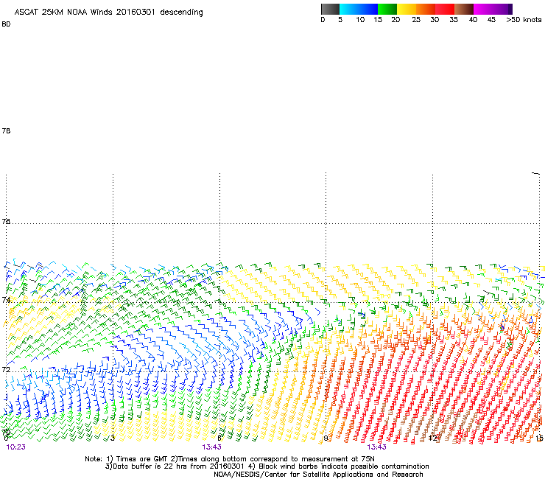
Task: Click the title 'ASCAT 25KM NOAA Winds 20160301 descending'
Action: [x=109, y=13]
